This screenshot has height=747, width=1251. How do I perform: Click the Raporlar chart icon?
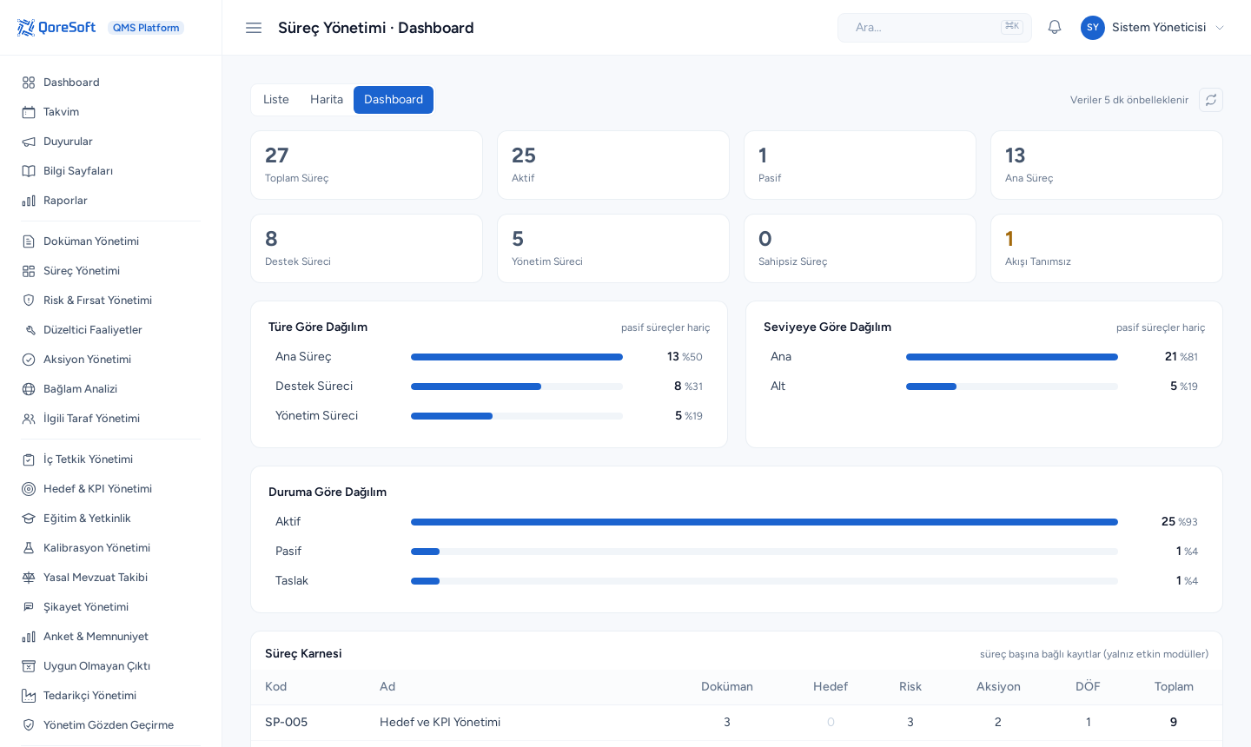coord(29,201)
